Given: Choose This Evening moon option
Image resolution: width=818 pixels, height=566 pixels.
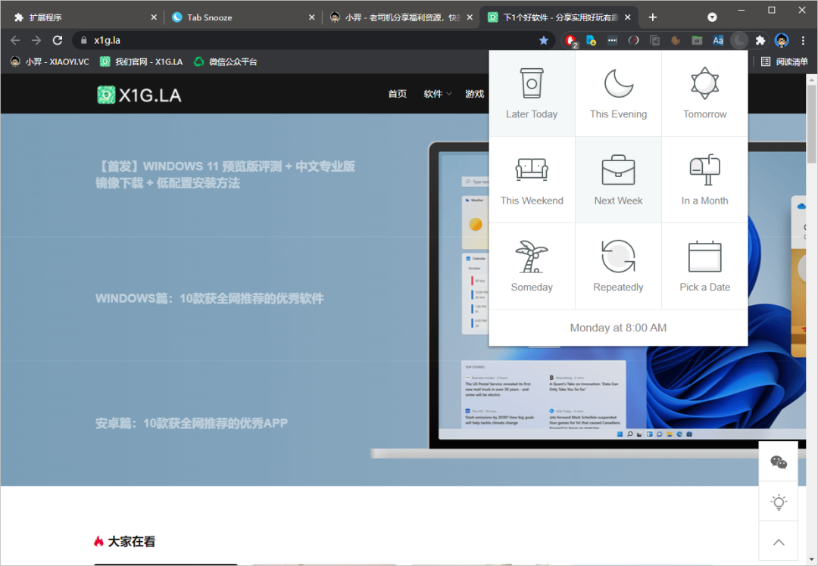Looking at the screenshot, I should pos(618,94).
